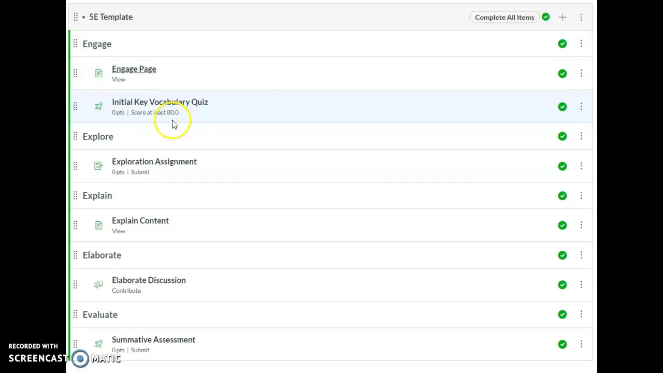The width and height of the screenshot is (663, 373).
Task: Click the discussion icon for Elaborate Discussion
Action: coord(98,284)
